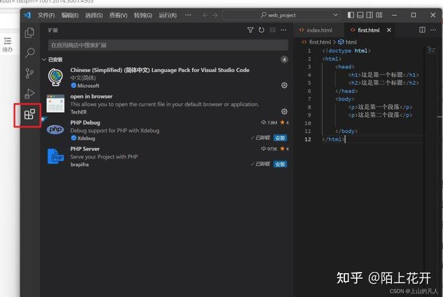Refresh the extensions list
443x297 pixels.
point(261,30)
